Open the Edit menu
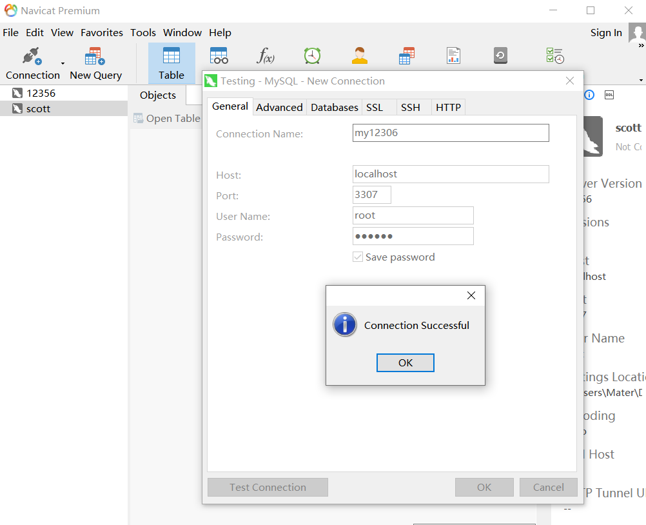The image size is (646, 525). pos(35,32)
